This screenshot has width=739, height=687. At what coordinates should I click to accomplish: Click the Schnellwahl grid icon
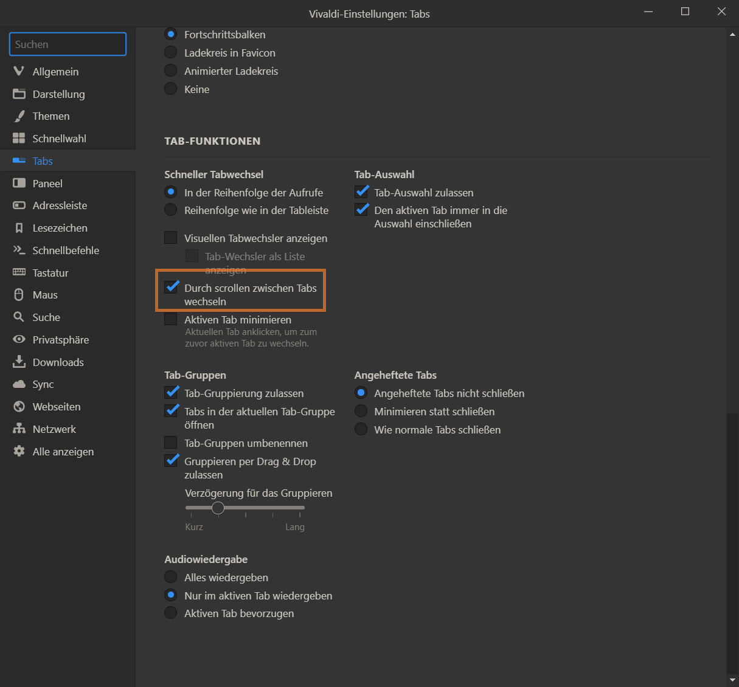point(19,138)
